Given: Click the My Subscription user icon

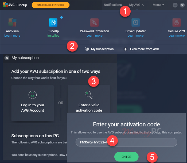Looking at the screenshot, I should pyautogui.click(x=87, y=49).
